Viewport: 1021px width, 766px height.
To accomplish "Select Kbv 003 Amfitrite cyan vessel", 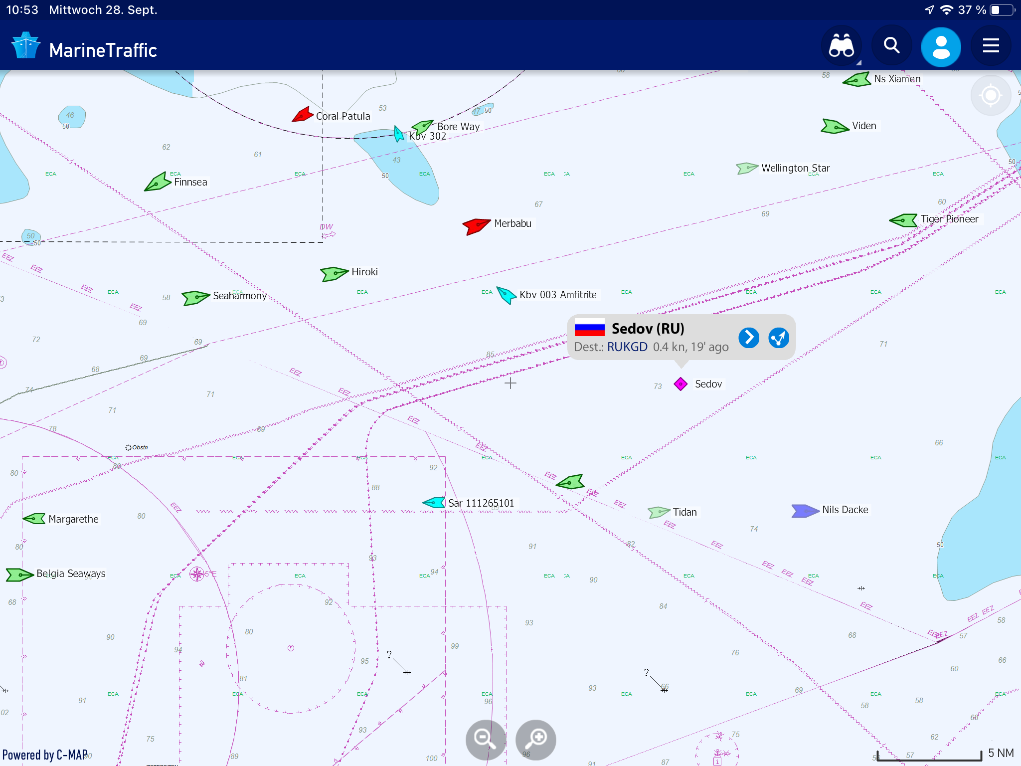I will pos(507,295).
